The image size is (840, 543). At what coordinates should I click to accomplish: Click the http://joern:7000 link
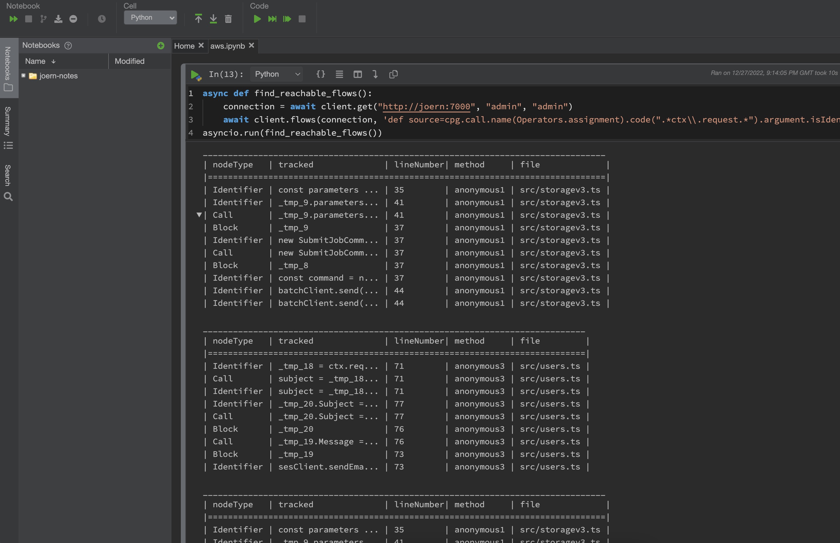pos(426,106)
